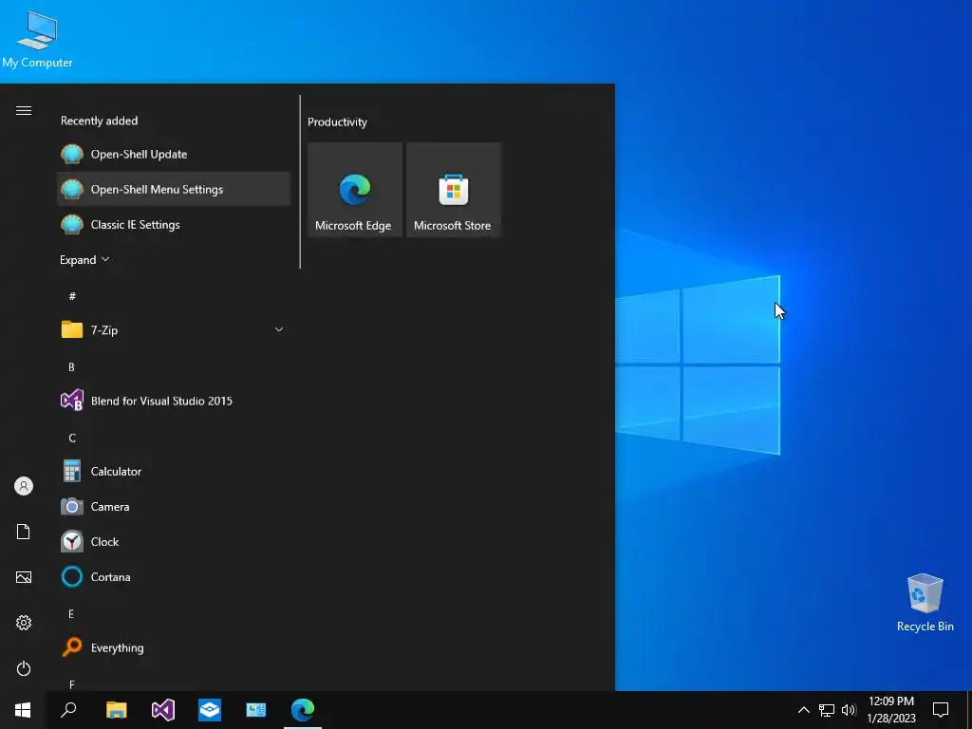972x729 pixels.
Task: Open the volume tray icon
Action: point(849,710)
